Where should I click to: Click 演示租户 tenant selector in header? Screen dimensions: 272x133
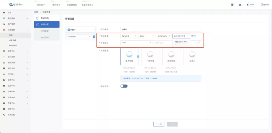coord(41,5)
